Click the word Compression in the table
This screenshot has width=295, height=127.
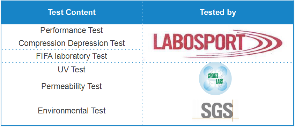pos(42,43)
